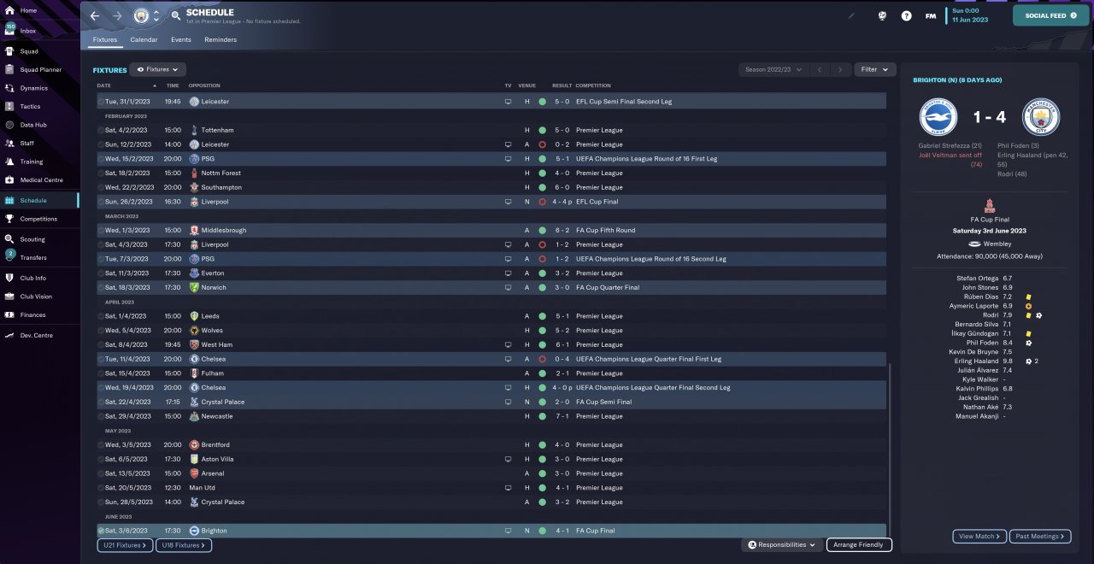The height and width of the screenshot is (564, 1094).
Task: Open the Medical Centre icon
Action: tap(10, 179)
